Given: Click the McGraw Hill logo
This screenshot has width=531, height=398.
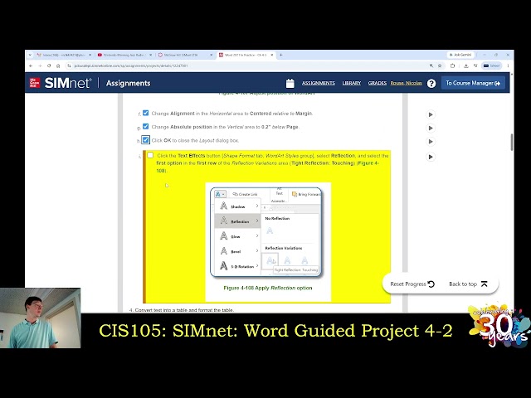Looking at the screenshot, I should (x=34, y=83).
